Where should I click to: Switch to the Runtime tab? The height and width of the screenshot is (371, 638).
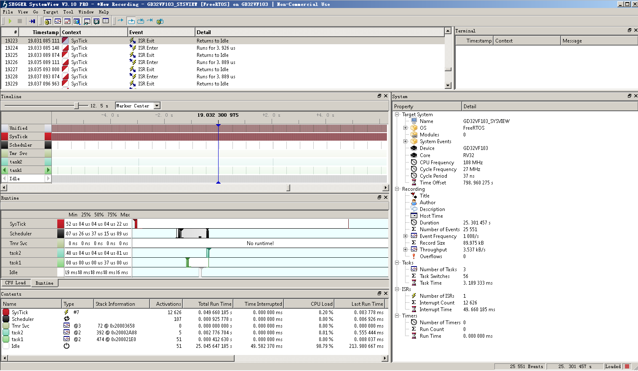tap(44, 283)
